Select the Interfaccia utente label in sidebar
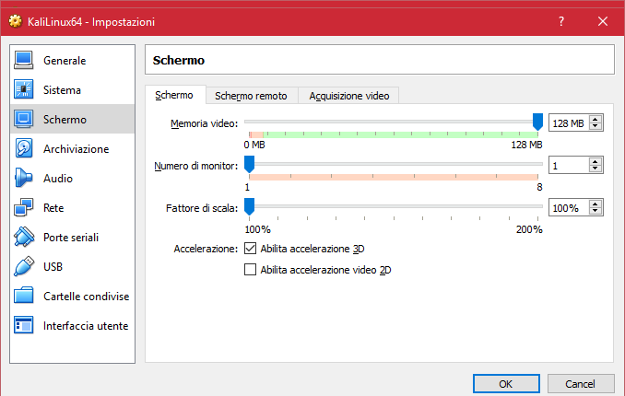 [86, 326]
